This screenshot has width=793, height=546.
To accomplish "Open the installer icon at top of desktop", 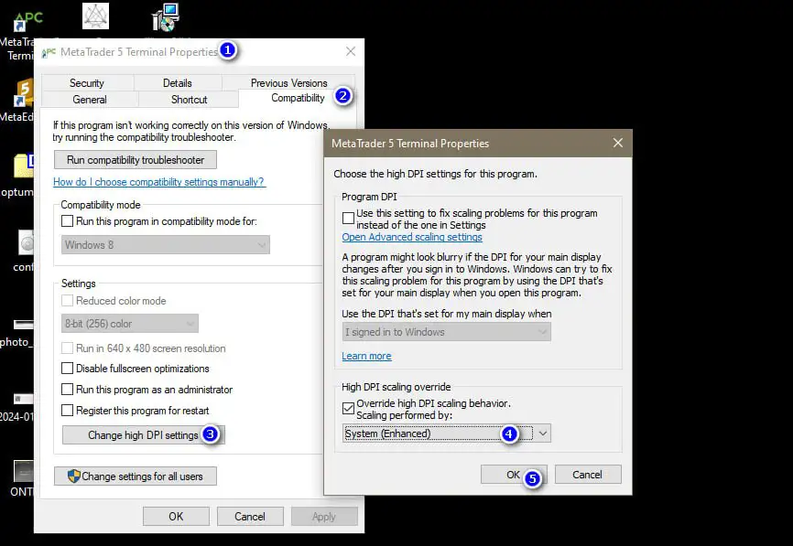I will (166, 16).
